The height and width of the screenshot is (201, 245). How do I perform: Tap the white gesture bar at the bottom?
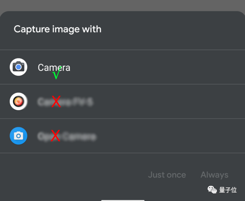pos(123,200)
